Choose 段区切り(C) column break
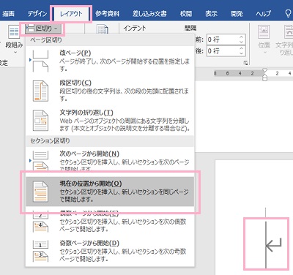Image resolution: width=293 pixels, height=275 pixels. click(110, 91)
